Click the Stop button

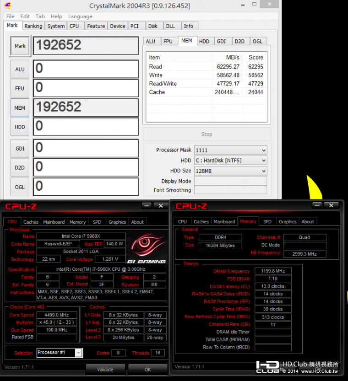(x=207, y=134)
